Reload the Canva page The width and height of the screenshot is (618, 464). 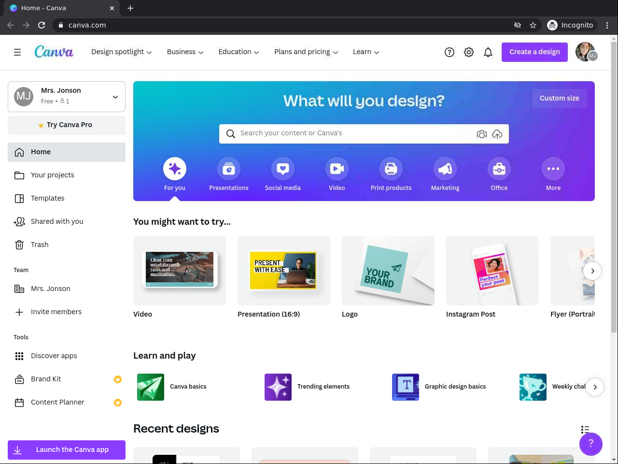coord(42,25)
